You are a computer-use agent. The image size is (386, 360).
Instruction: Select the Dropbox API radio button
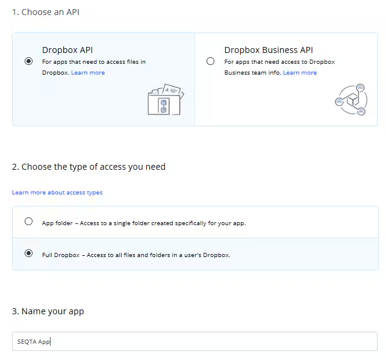28,61
